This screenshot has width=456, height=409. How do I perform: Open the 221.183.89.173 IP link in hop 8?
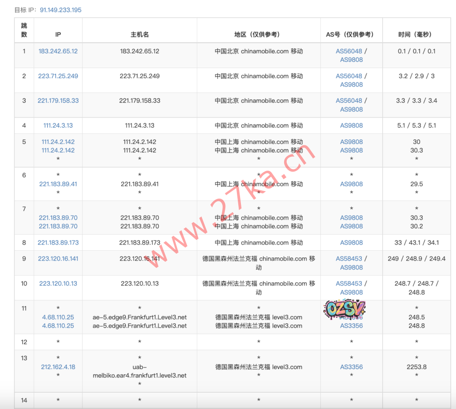coord(58,243)
